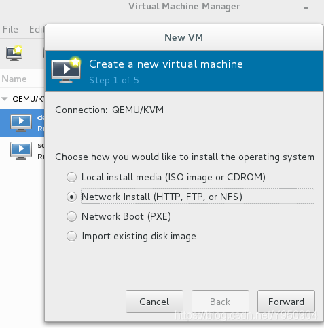Click the 'Step 1 of 5' text
The height and width of the screenshot is (328, 324).
tap(114, 81)
